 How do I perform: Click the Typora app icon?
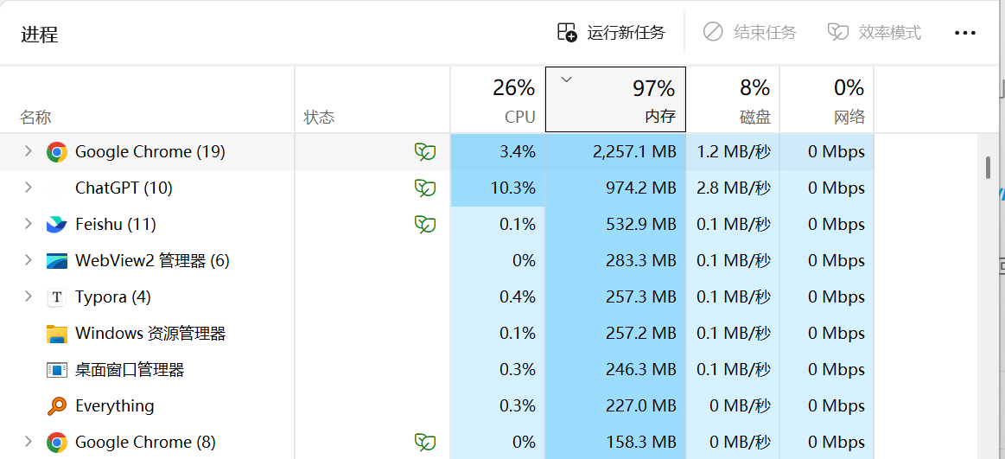point(57,297)
